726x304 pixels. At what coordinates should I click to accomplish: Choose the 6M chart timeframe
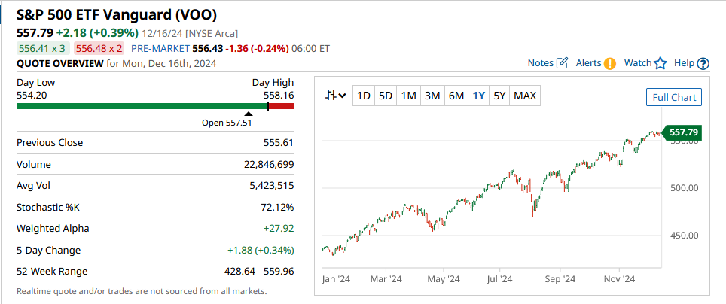point(456,96)
